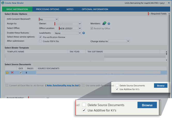Open the Members icon next to Assign to
172x120 pixels.
pyautogui.click(x=104, y=23)
